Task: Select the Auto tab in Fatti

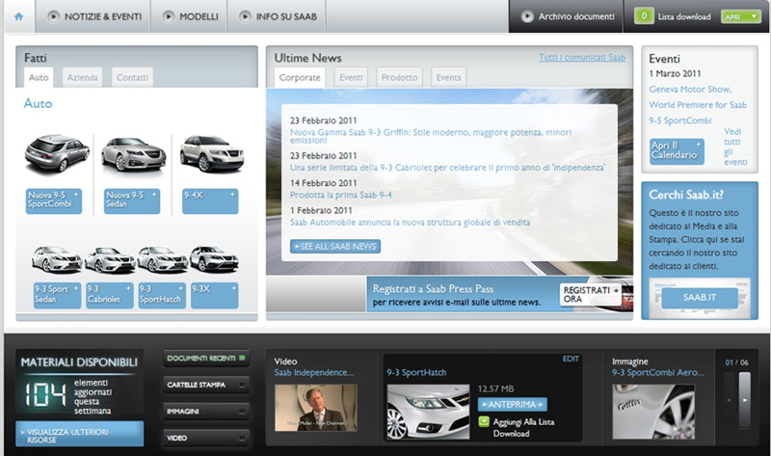Action: [39, 77]
